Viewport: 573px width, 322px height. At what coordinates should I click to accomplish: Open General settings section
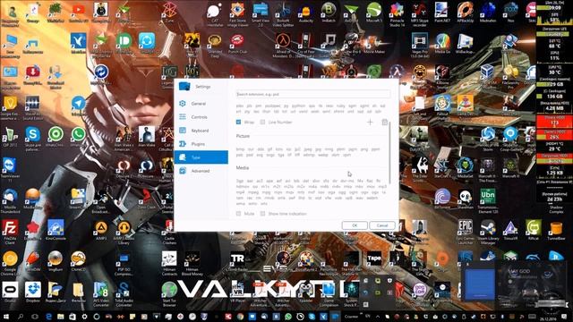point(201,104)
